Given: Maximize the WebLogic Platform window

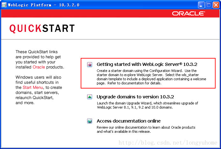Looking at the screenshot, I should [209, 5].
